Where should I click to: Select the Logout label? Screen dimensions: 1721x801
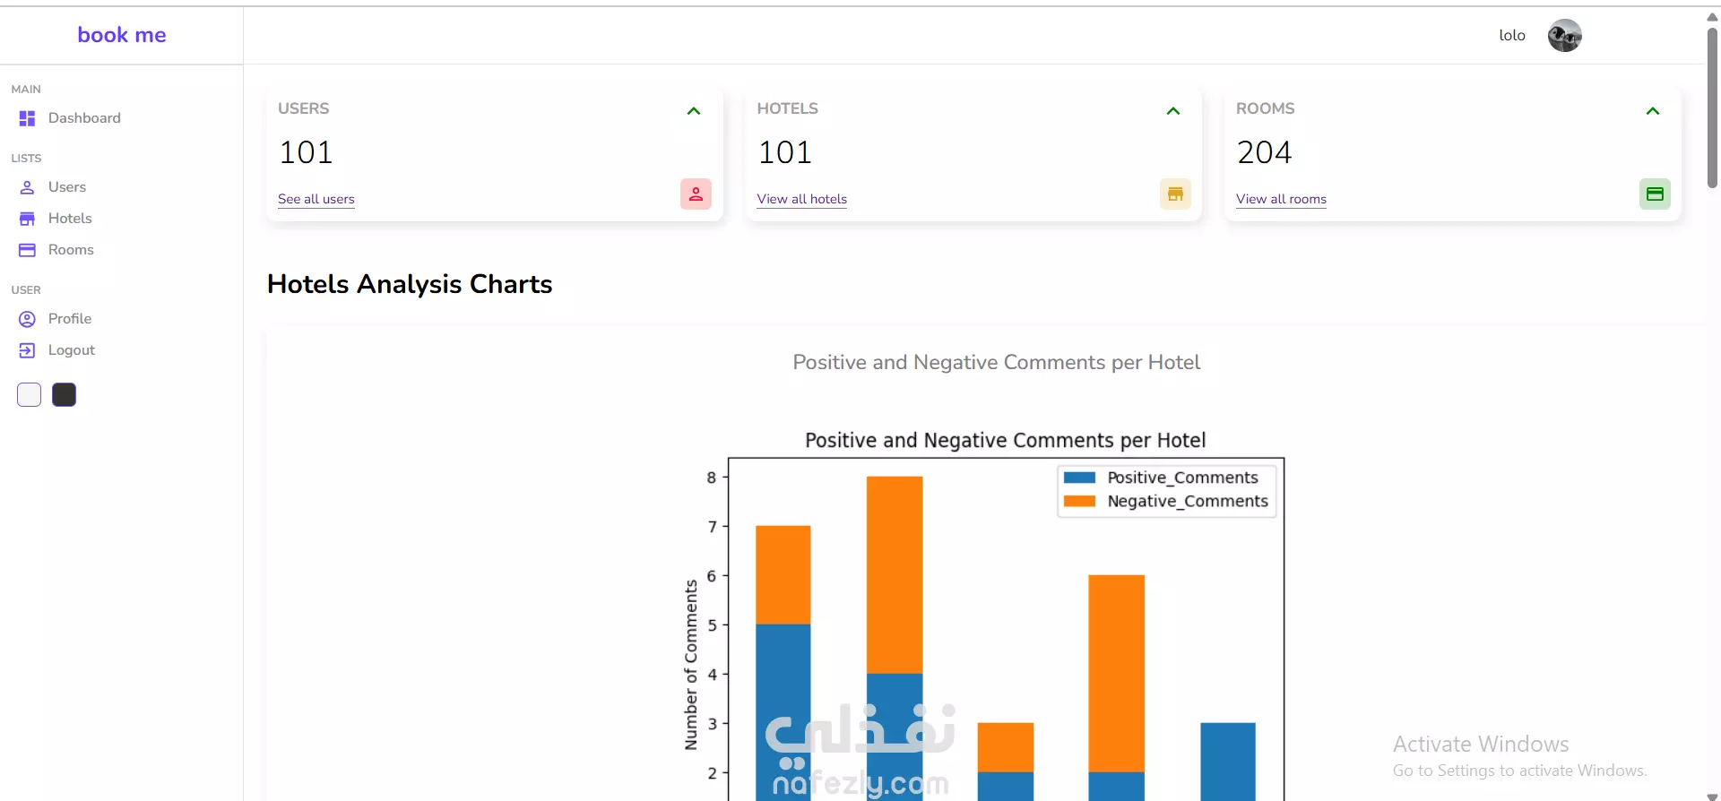tap(72, 350)
